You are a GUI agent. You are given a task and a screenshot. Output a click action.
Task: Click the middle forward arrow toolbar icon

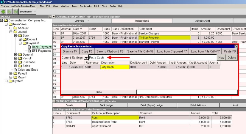(10, 12)
